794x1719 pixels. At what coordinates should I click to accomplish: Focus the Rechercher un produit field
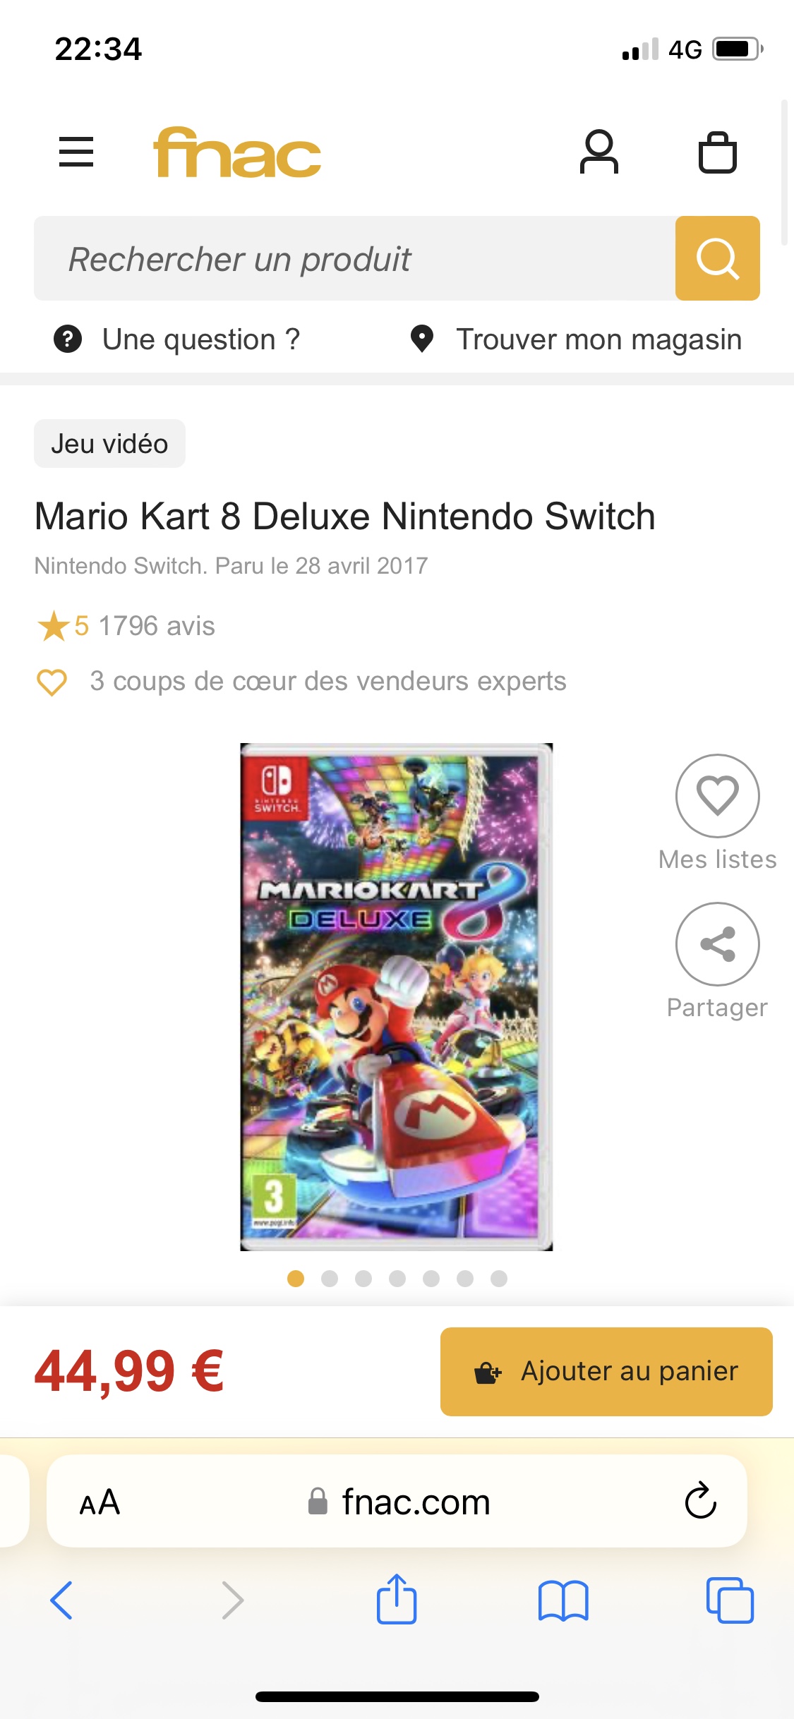point(354,258)
